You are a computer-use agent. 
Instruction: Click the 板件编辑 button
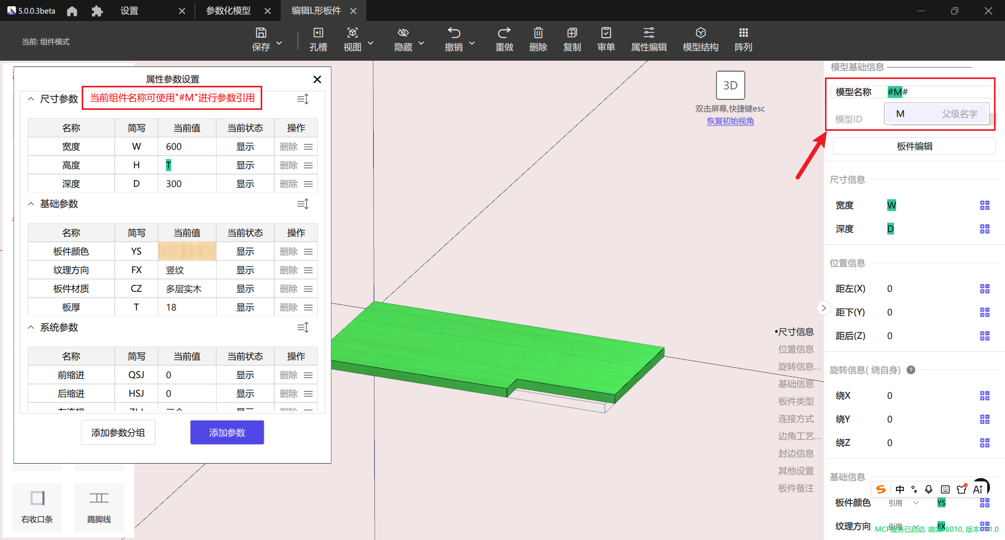(x=914, y=147)
